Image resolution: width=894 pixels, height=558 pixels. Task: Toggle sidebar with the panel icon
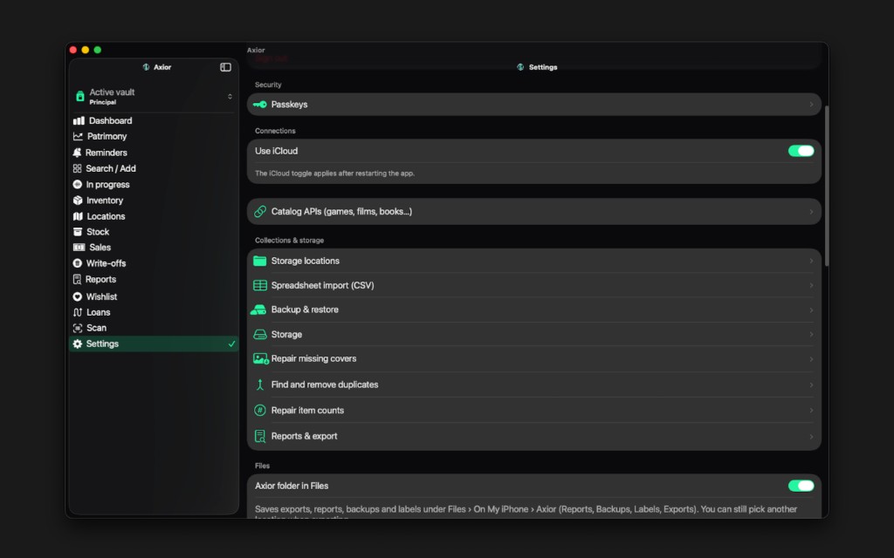[x=225, y=67]
